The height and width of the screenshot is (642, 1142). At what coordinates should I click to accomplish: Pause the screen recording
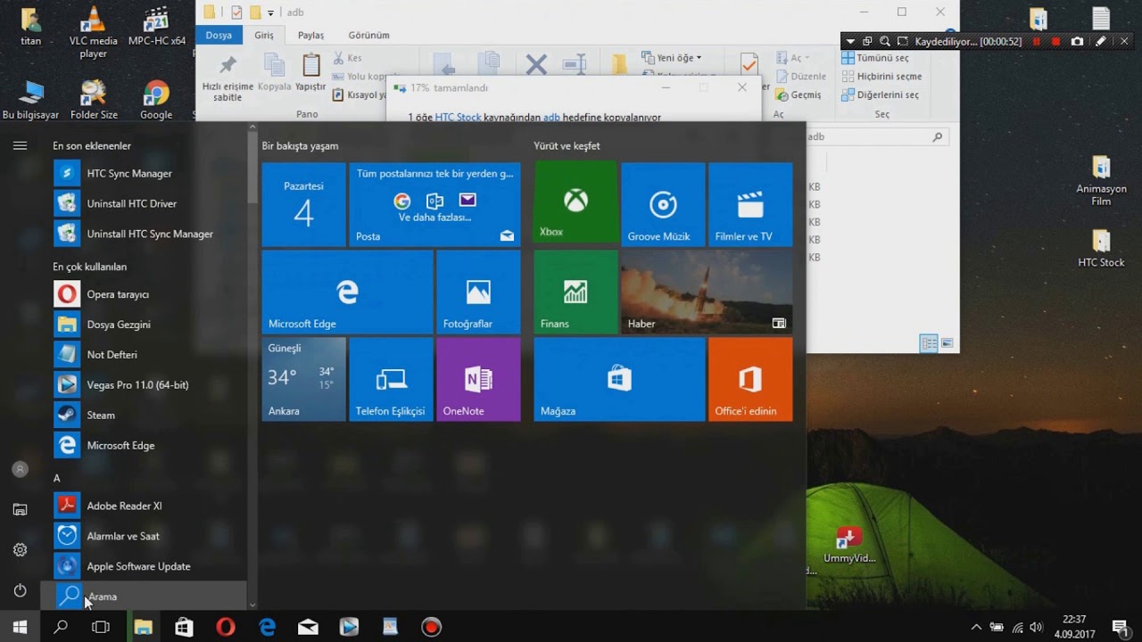[1036, 41]
